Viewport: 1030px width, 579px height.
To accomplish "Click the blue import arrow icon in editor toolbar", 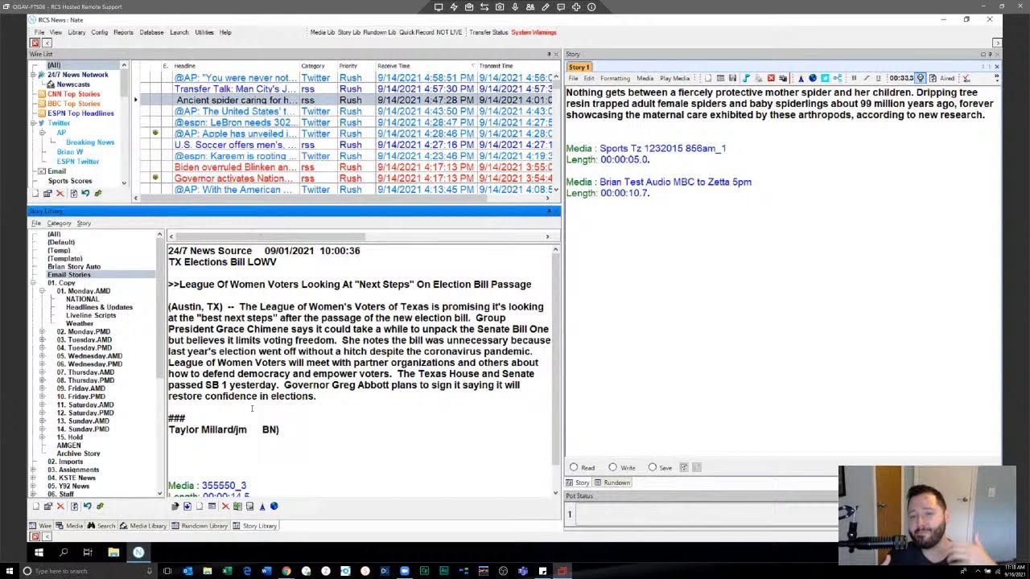I will click(187, 506).
